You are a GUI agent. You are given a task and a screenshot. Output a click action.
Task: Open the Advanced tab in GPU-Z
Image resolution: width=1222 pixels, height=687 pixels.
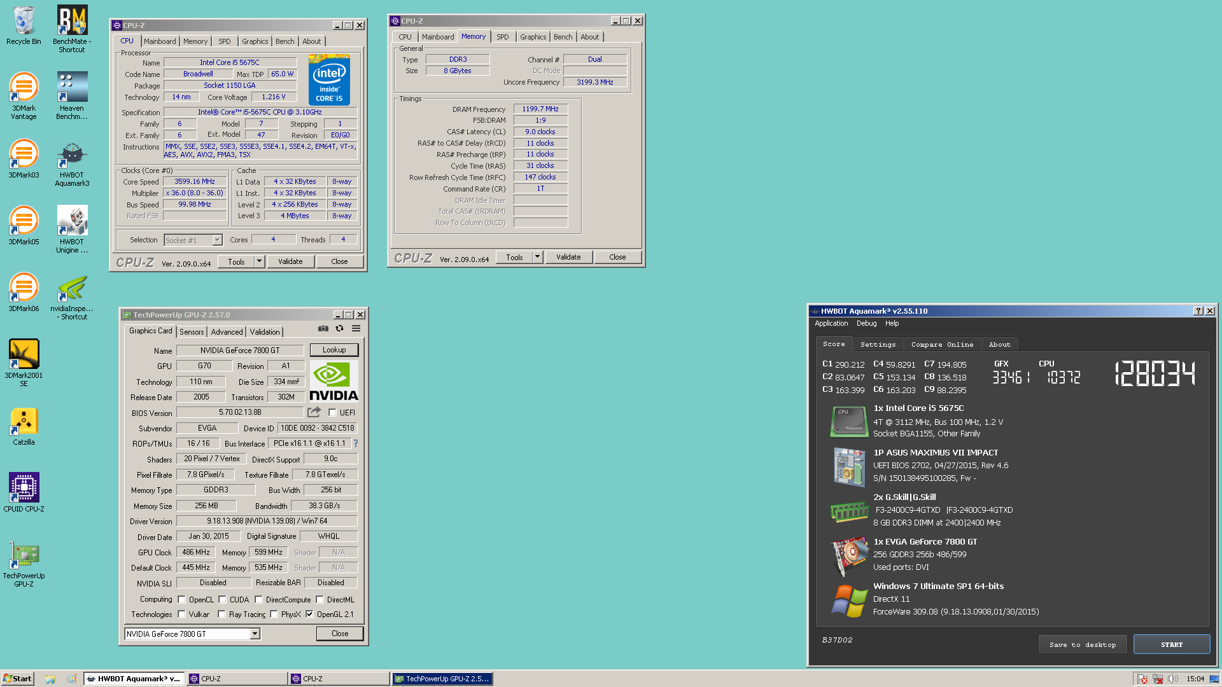227,331
